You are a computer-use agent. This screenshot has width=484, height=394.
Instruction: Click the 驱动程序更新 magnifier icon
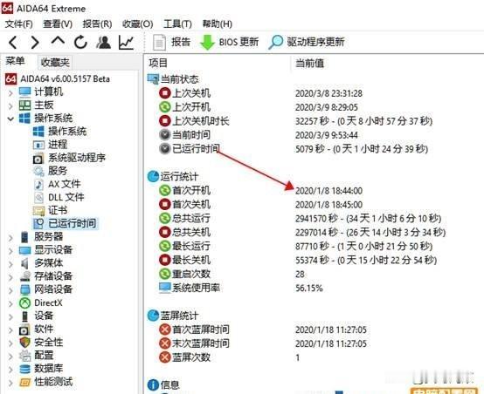point(276,42)
